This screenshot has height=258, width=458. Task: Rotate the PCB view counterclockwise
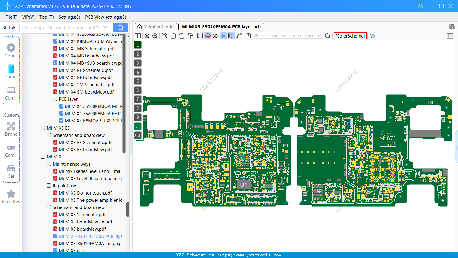pos(174,36)
